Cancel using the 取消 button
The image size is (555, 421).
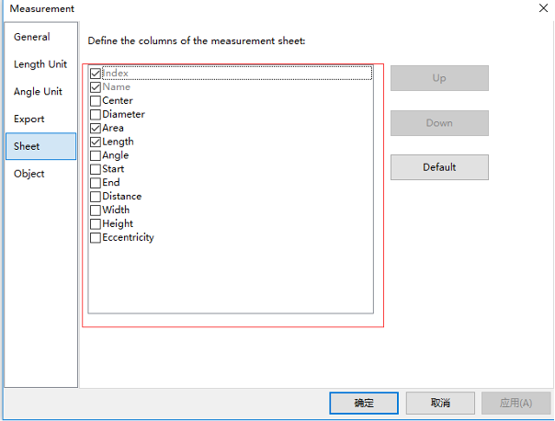[440, 403]
